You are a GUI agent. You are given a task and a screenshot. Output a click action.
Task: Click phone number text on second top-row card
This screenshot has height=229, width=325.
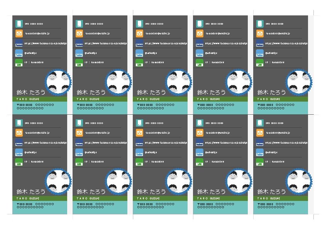[94, 24]
